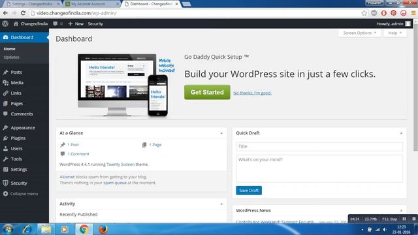Open the spam queue link
418x235 pixels.
(x=115, y=183)
